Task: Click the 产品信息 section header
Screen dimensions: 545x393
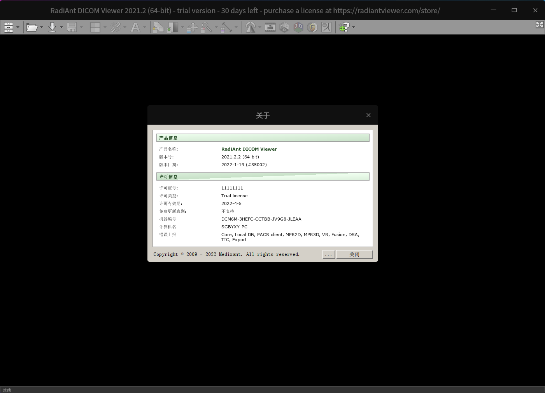Action: point(263,138)
